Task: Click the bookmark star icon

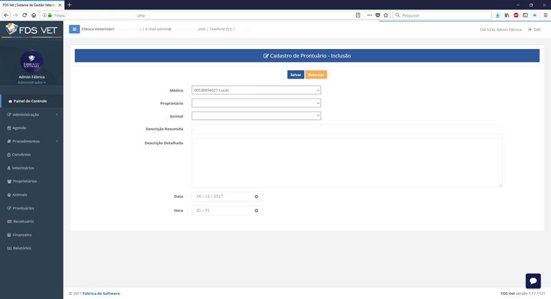Action: pos(386,14)
